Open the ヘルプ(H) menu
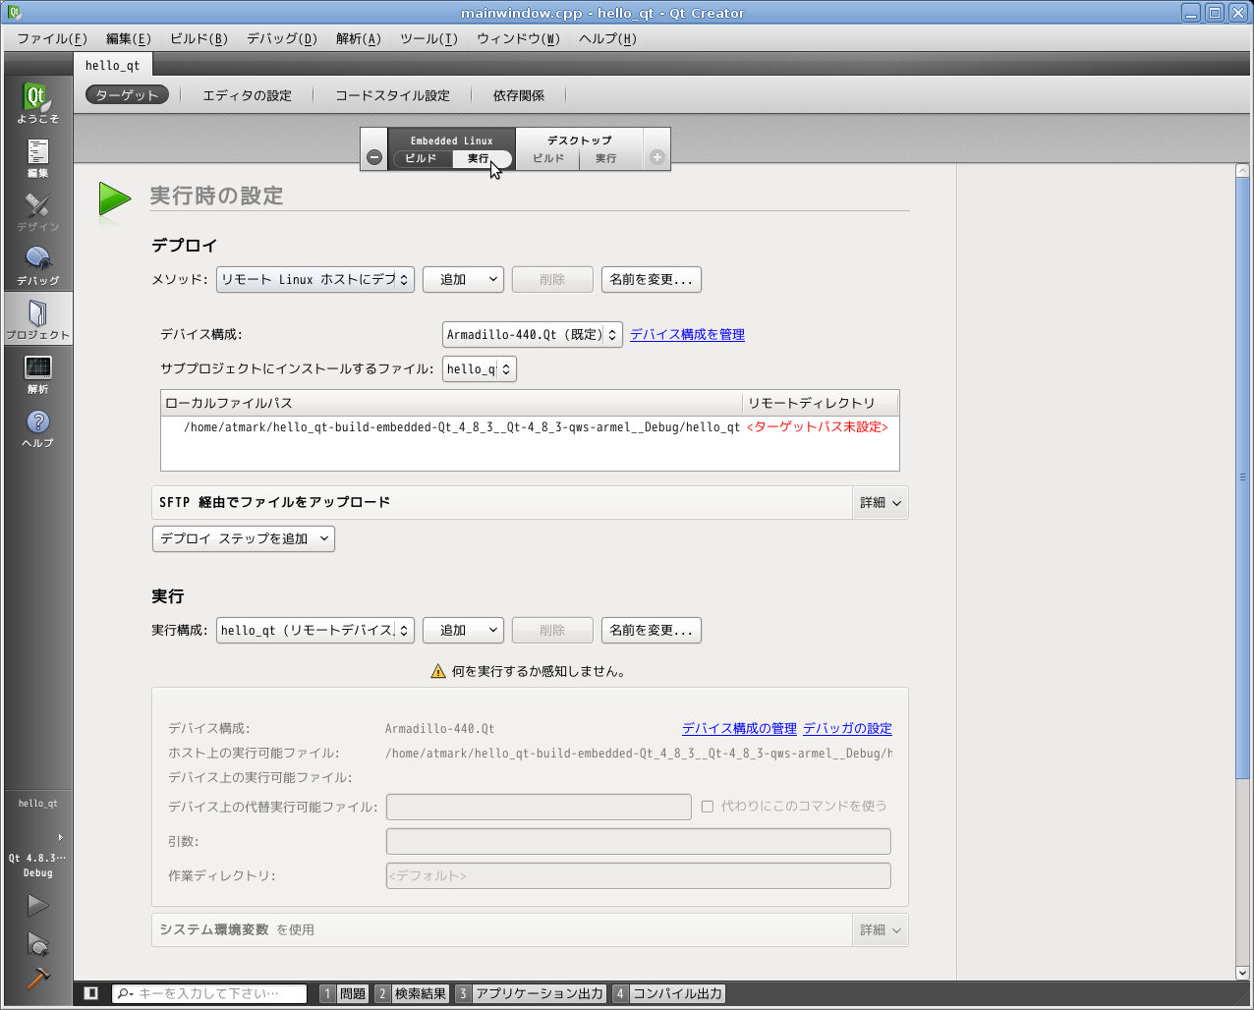The image size is (1254, 1010). pos(607,38)
